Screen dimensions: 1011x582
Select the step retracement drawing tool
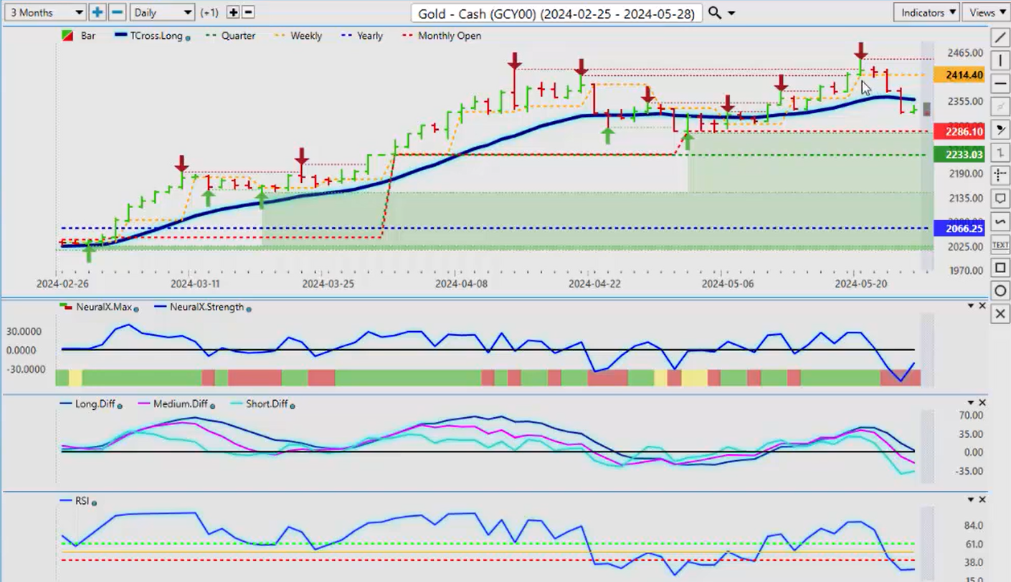[1000, 153]
